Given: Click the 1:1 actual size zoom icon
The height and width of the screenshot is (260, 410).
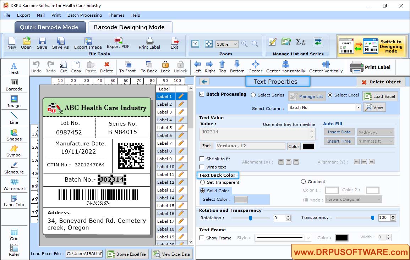Looking at the screenshot, I should click(x=195, y=44).
